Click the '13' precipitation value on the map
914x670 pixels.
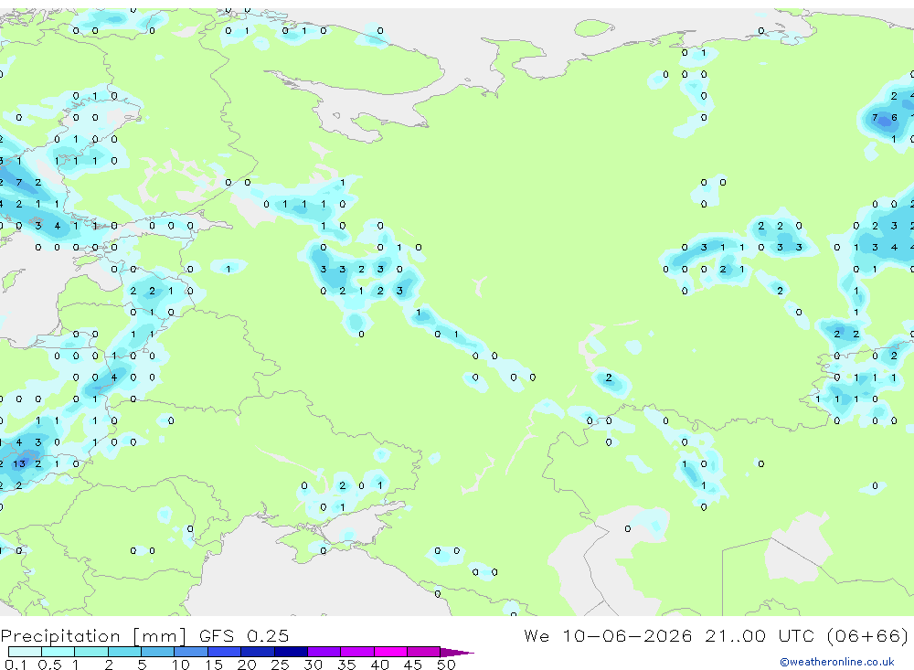(x=19, y=464)
